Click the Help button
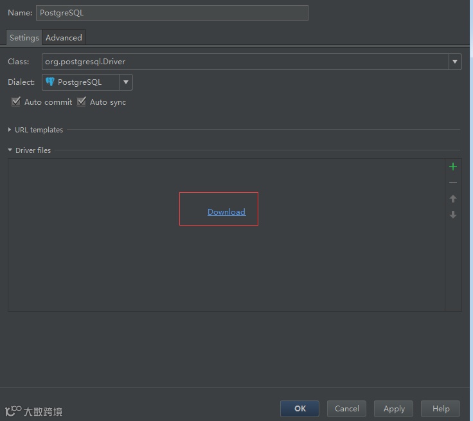473x421 pixels. [440, 409]
